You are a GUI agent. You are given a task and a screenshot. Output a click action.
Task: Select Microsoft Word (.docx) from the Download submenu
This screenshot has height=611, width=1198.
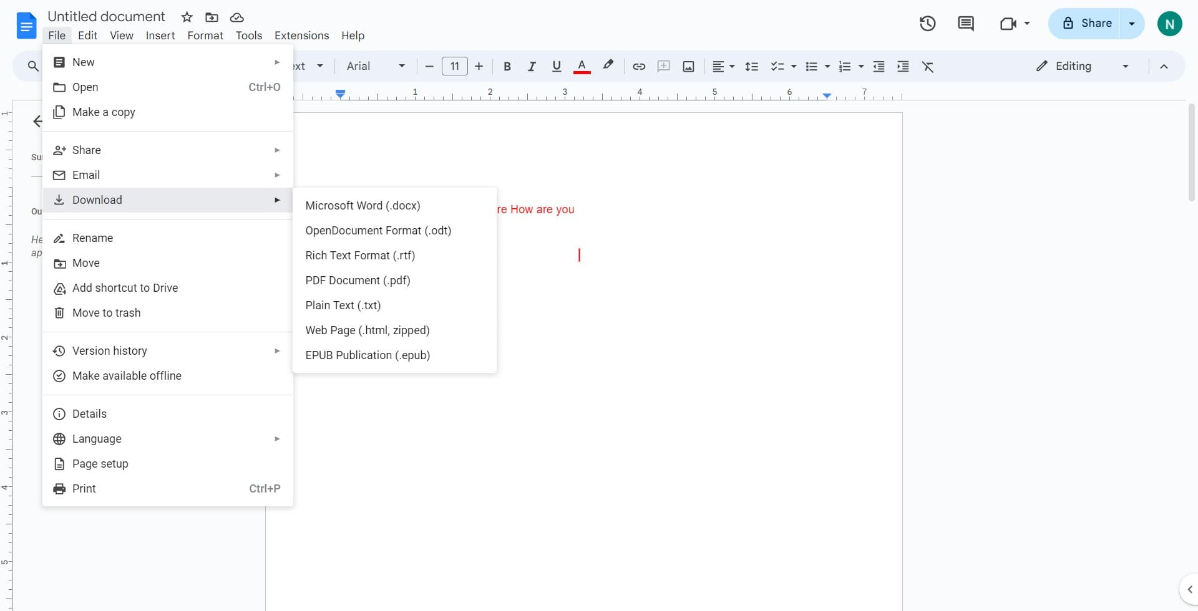point(363,205)
